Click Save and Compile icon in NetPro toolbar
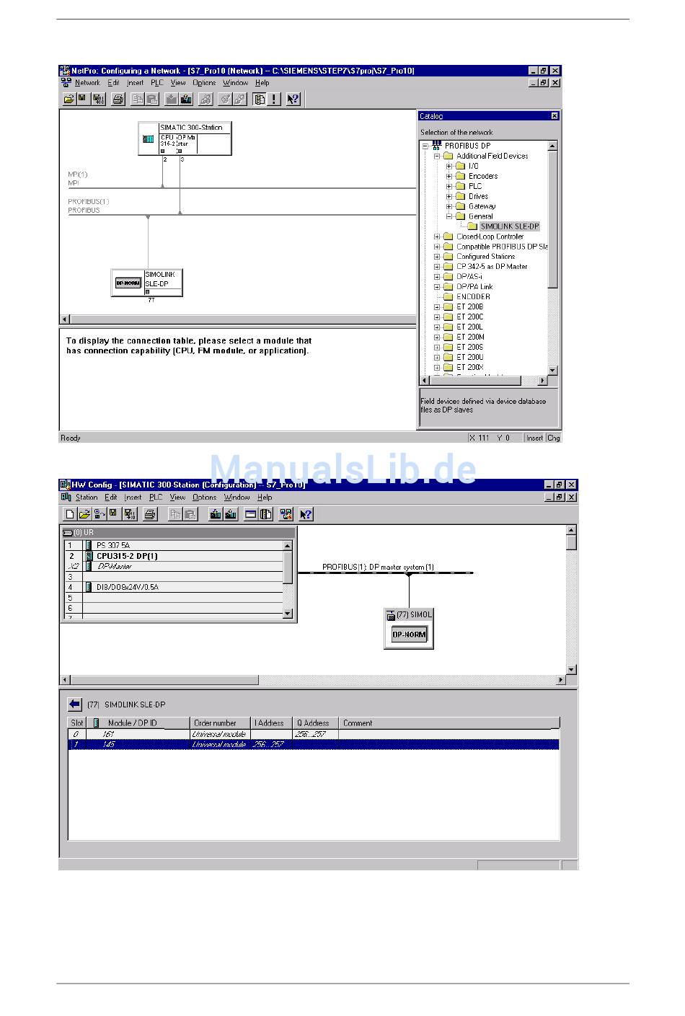This screenshot has width=685, height=1016. point(98,100)
